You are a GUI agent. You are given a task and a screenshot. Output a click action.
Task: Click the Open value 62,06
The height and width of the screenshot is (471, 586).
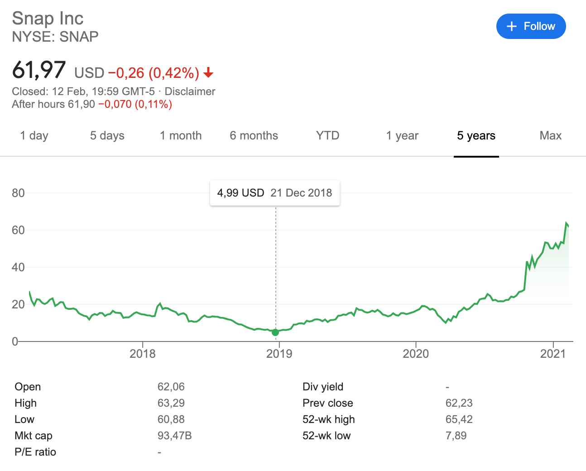[171, 387]
